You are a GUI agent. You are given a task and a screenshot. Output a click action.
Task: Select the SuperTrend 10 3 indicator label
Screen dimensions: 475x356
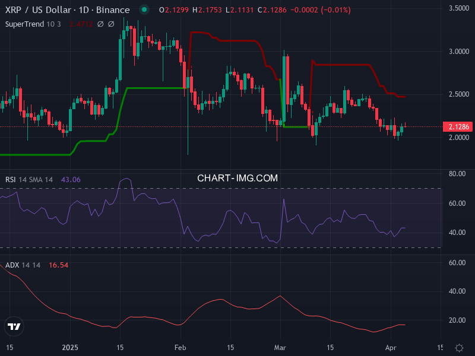tap(33, 24)
